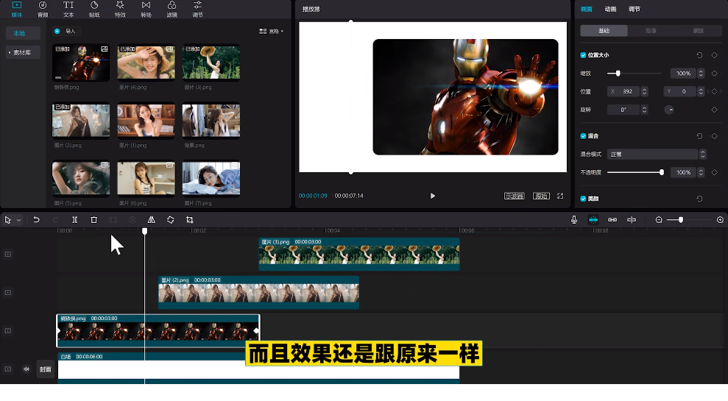Reset the 位置大小 section
The width and height of the screenshot is (728, 401).
(x=699, y=55)
